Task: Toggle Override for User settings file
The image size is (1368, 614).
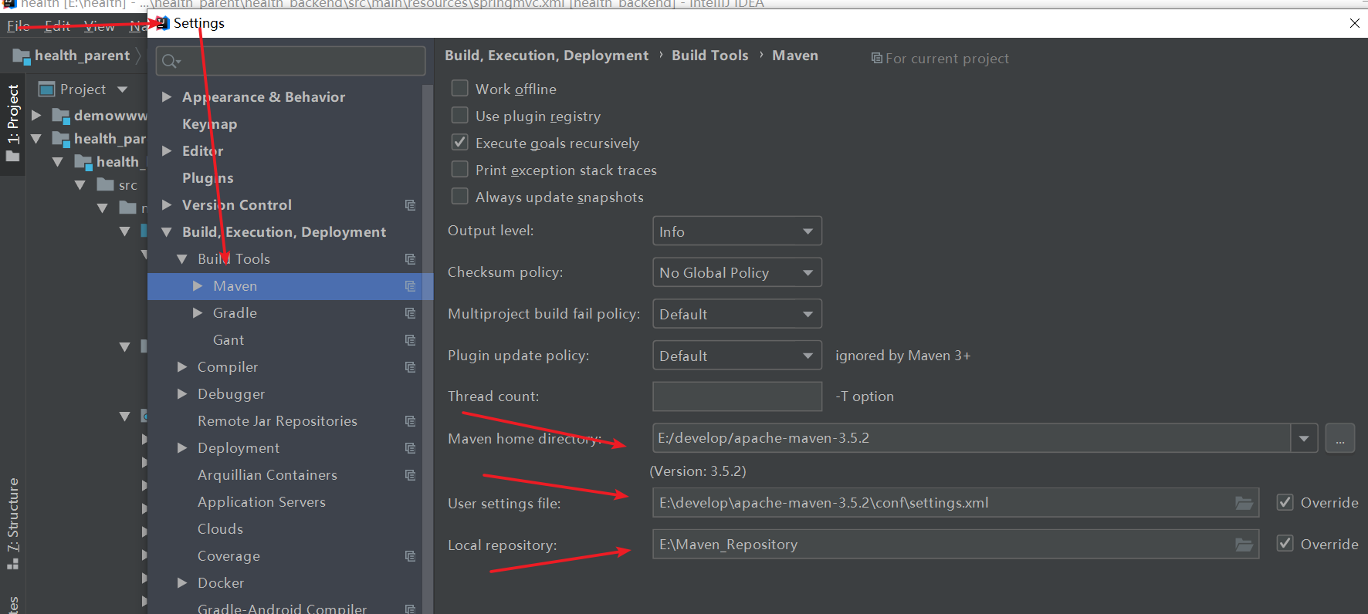Action: (1285, 502)
